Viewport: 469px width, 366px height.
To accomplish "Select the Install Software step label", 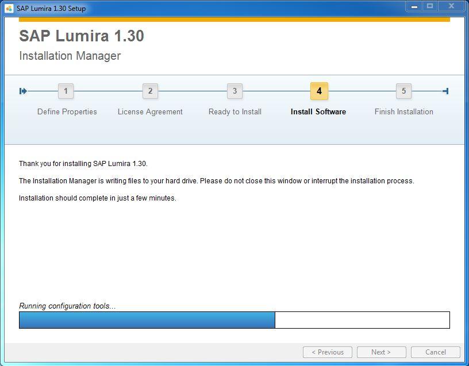I will [318, 112].
